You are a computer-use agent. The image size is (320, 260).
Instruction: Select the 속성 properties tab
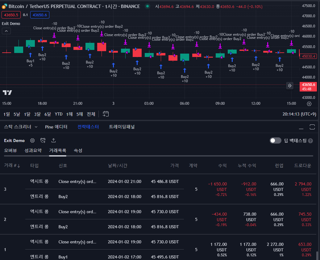78,150
